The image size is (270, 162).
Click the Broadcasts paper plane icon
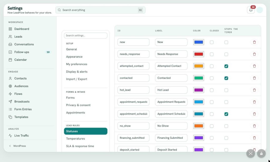pos(10,102)
